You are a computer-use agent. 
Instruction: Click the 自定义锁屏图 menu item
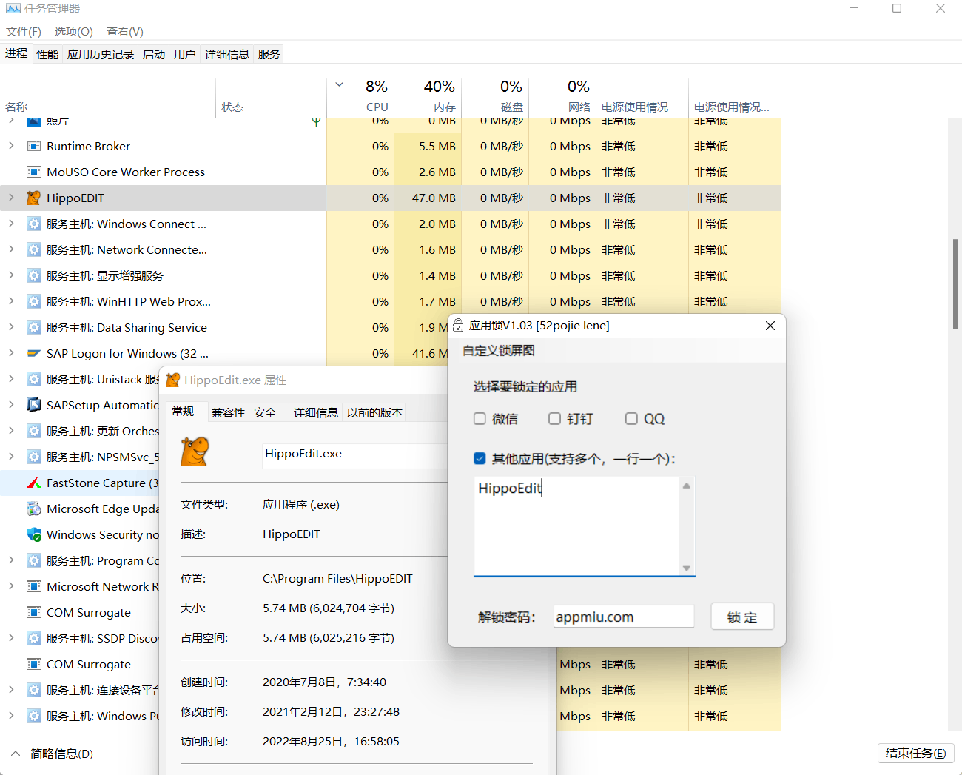(499, 350)
